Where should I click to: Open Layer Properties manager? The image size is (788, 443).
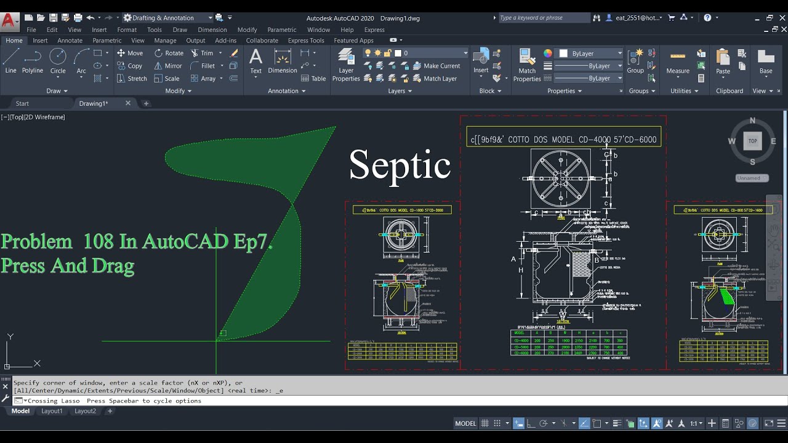pyautogui.click(x=346, y=65)
